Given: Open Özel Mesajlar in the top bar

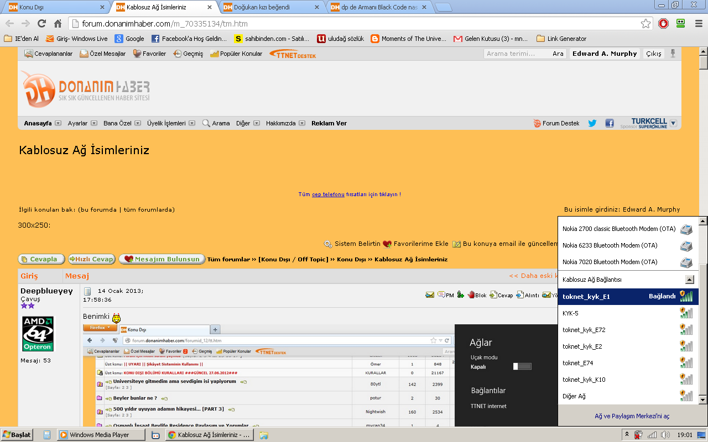Looking at the screenshot, I should tap(103, 54).
